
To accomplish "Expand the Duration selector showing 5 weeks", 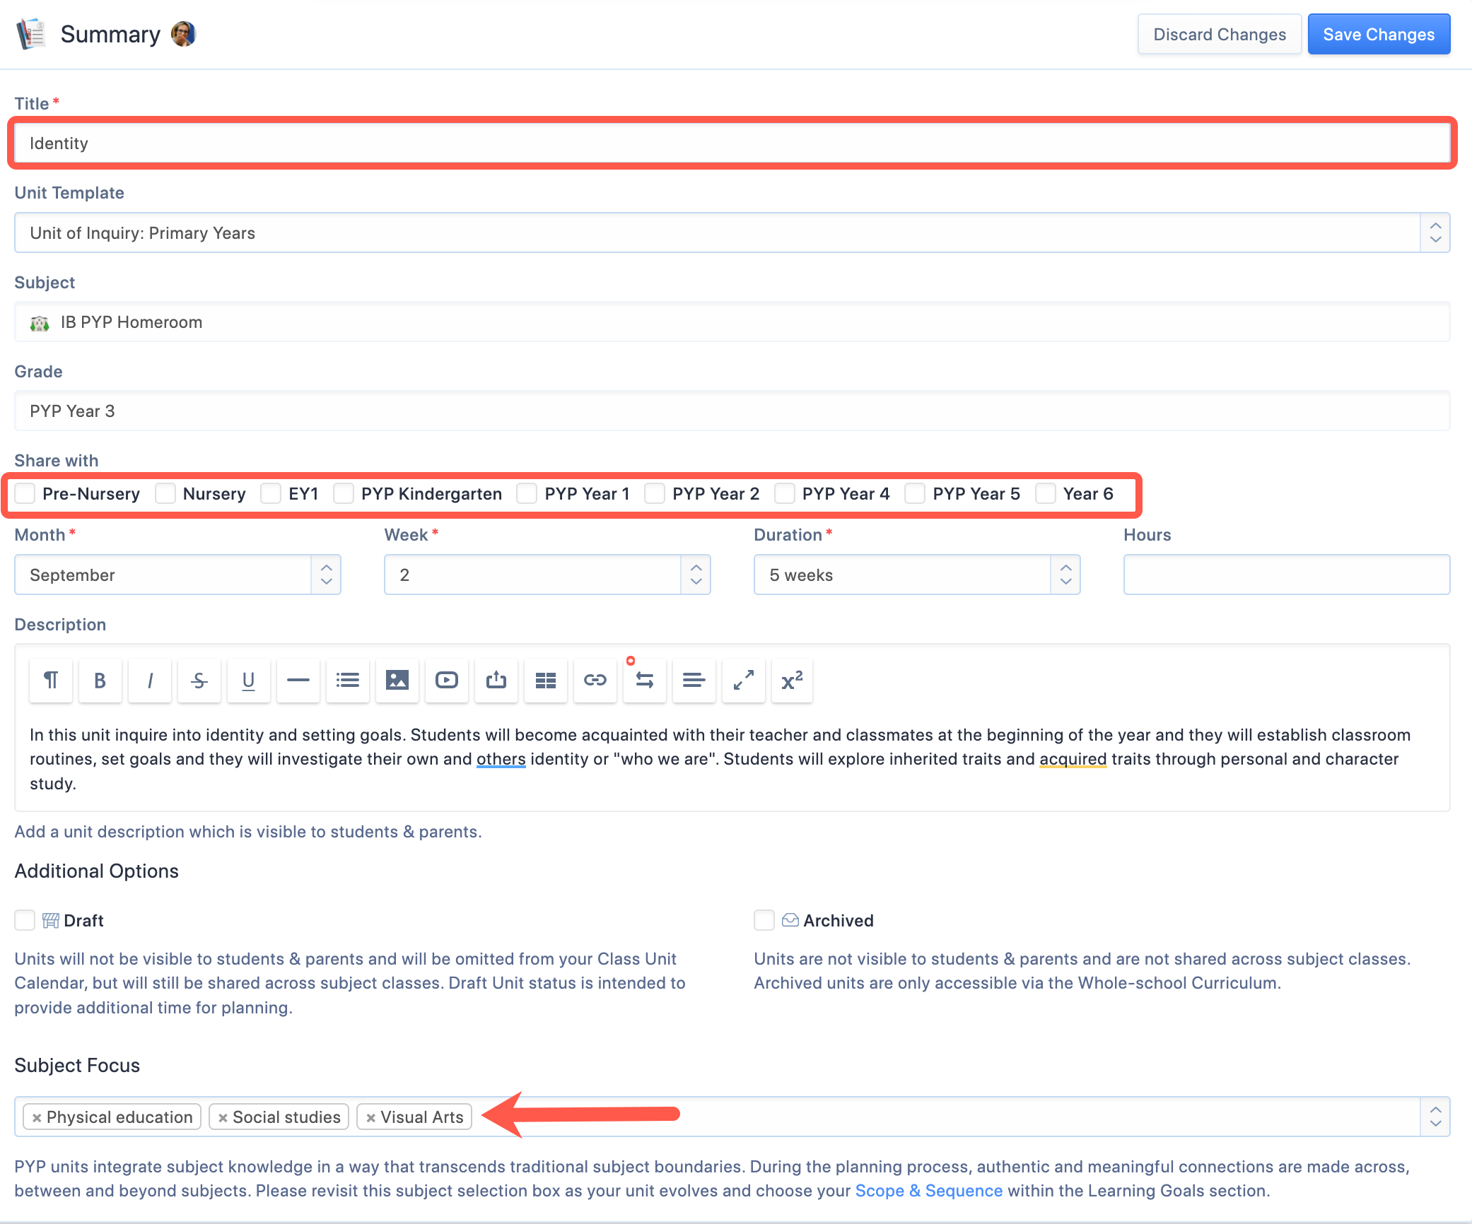I will pos(916,575).
